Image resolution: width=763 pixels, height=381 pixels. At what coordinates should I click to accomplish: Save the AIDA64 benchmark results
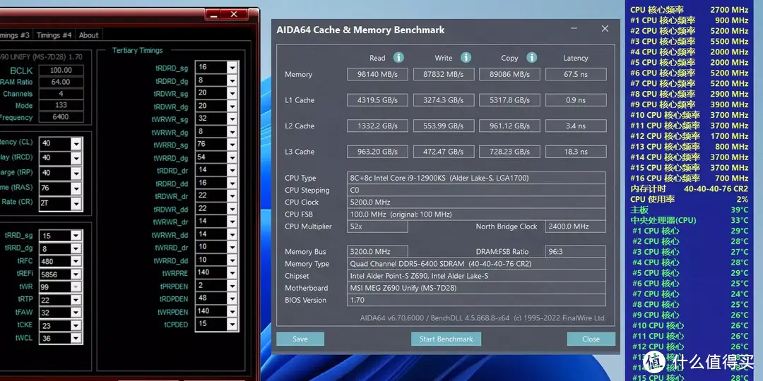pos(300,339)
